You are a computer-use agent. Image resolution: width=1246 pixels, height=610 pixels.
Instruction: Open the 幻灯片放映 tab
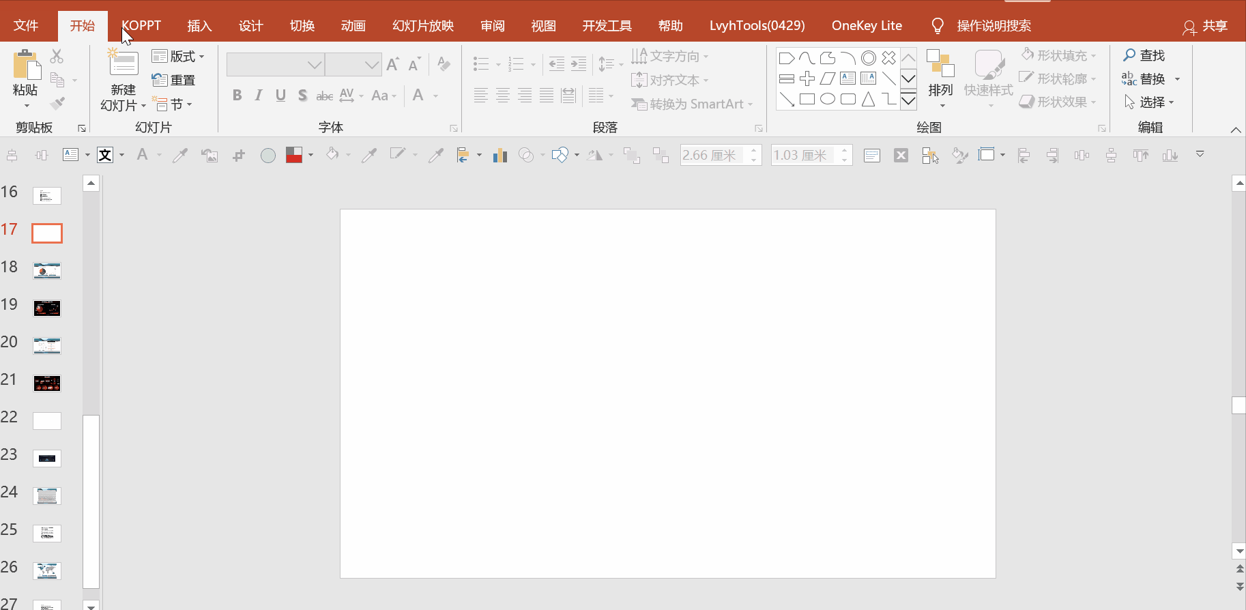point(423,26)
